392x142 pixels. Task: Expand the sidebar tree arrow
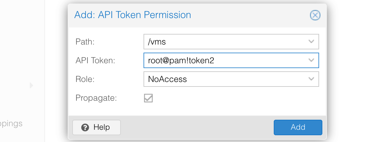point(31,86)
